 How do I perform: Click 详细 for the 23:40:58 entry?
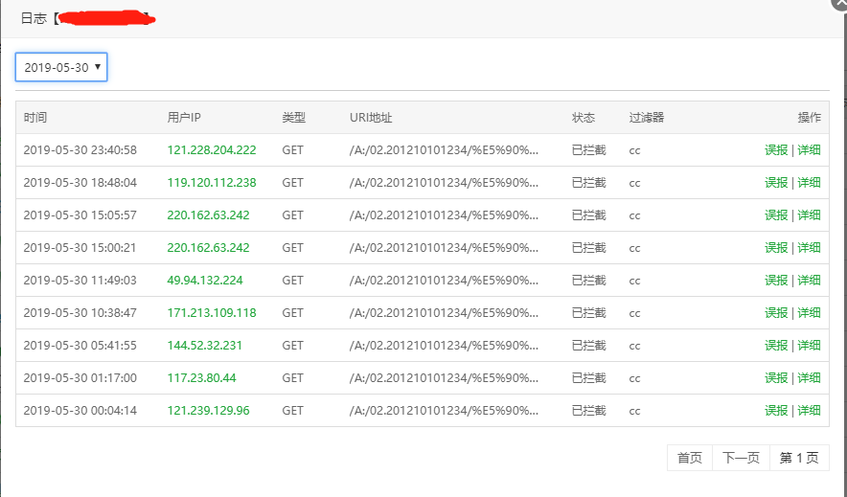pos(809,149)
